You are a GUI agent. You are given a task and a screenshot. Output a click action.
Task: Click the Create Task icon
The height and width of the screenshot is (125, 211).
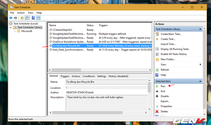(x=157, y=39)
